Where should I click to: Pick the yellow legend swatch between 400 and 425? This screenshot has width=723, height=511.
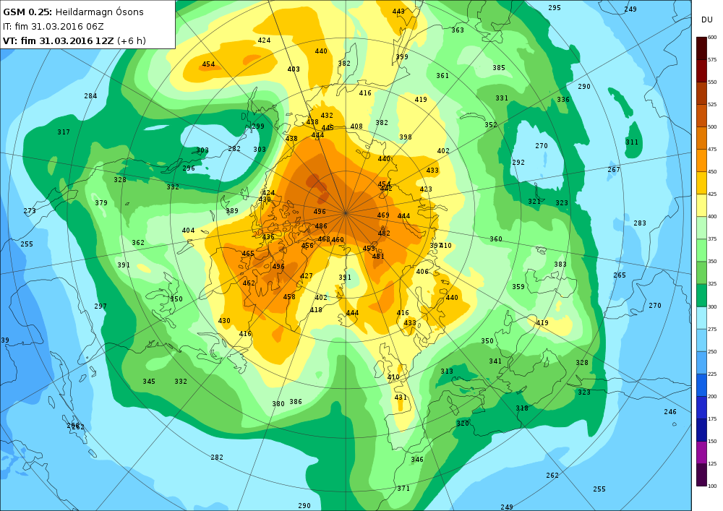(x=701, y=205)
